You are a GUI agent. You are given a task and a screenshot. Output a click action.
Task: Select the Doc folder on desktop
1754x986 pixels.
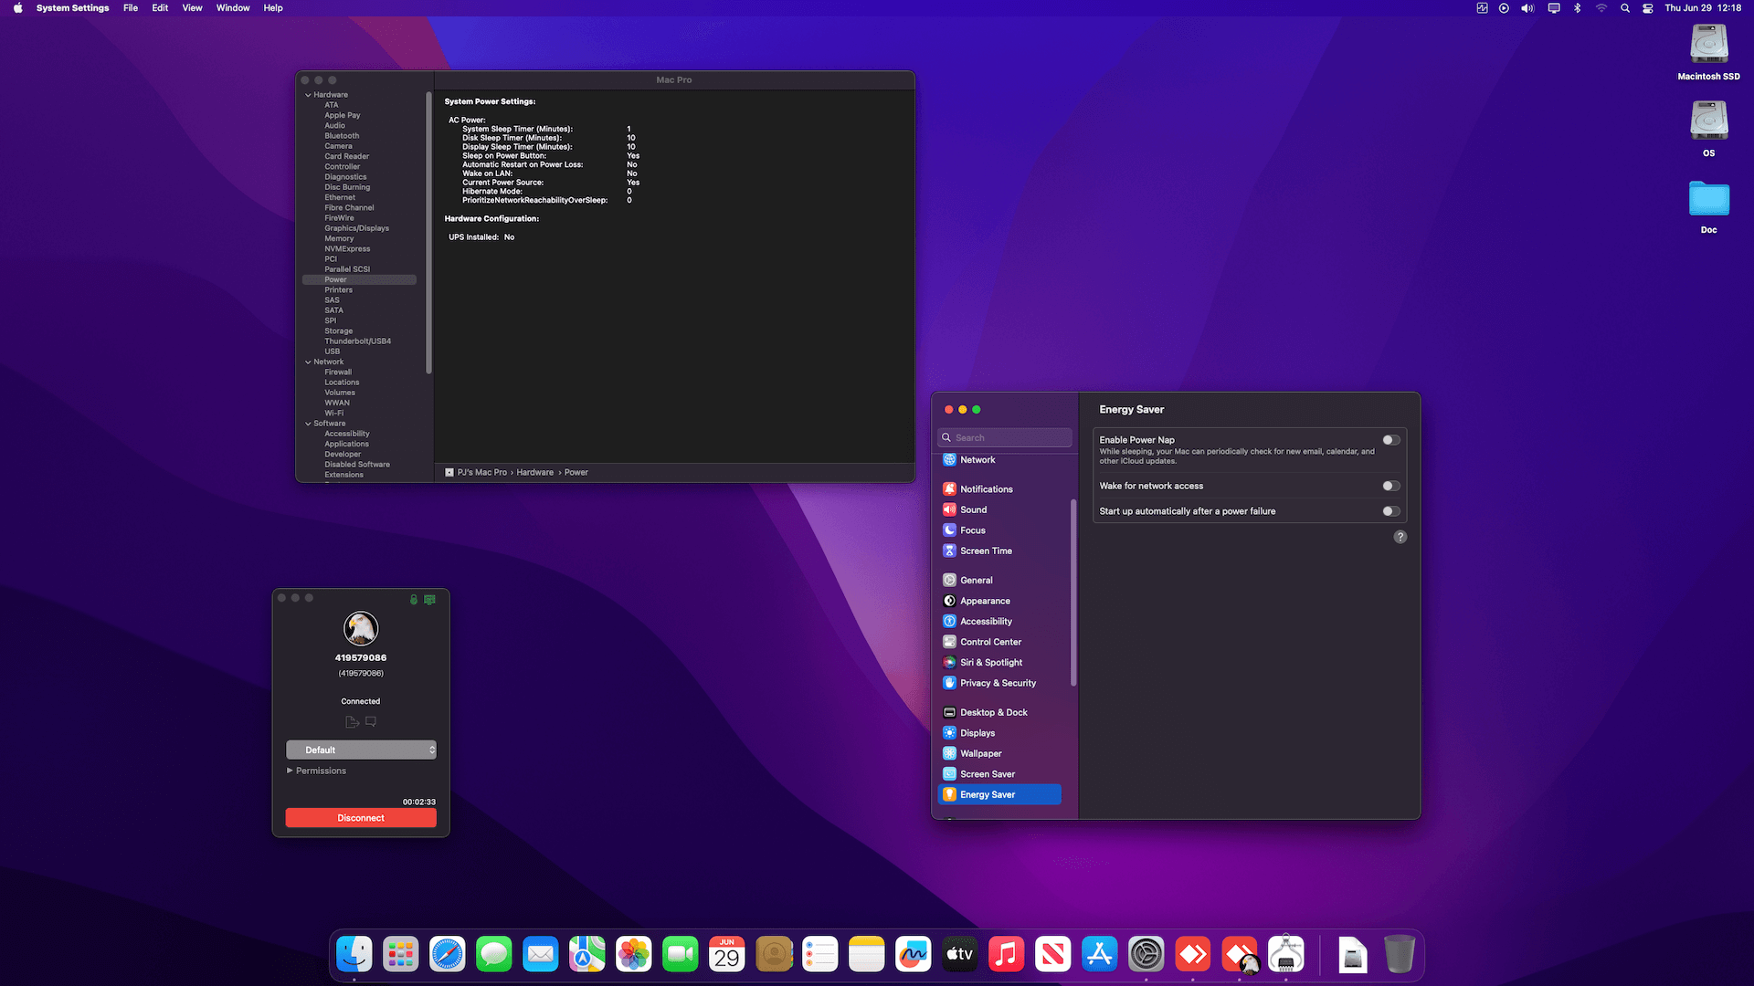click(x=1709, y=206)
